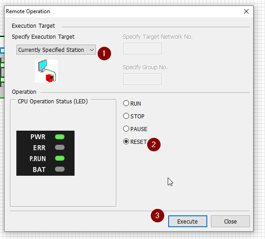Click the green P.RUN LED indicator
The image size is (265, 239).
[x=60, y=158]
